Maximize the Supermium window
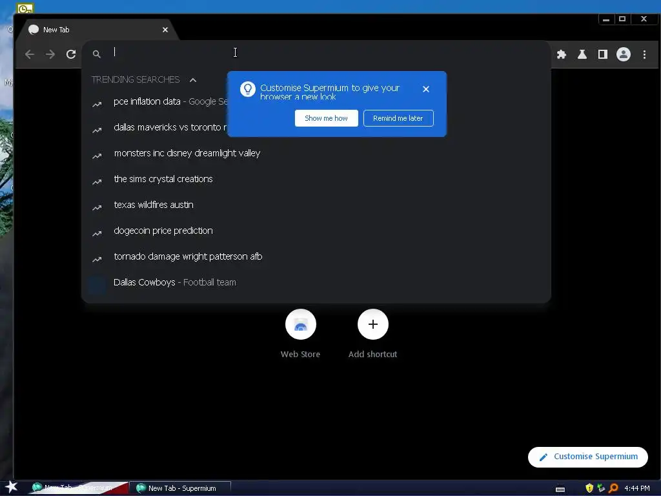Screen dimensions: 661x496 622,19
